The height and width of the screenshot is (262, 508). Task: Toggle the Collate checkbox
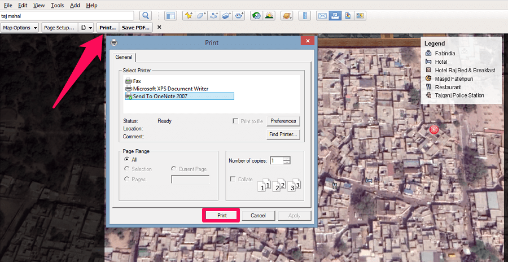click(x=233, y=179)
